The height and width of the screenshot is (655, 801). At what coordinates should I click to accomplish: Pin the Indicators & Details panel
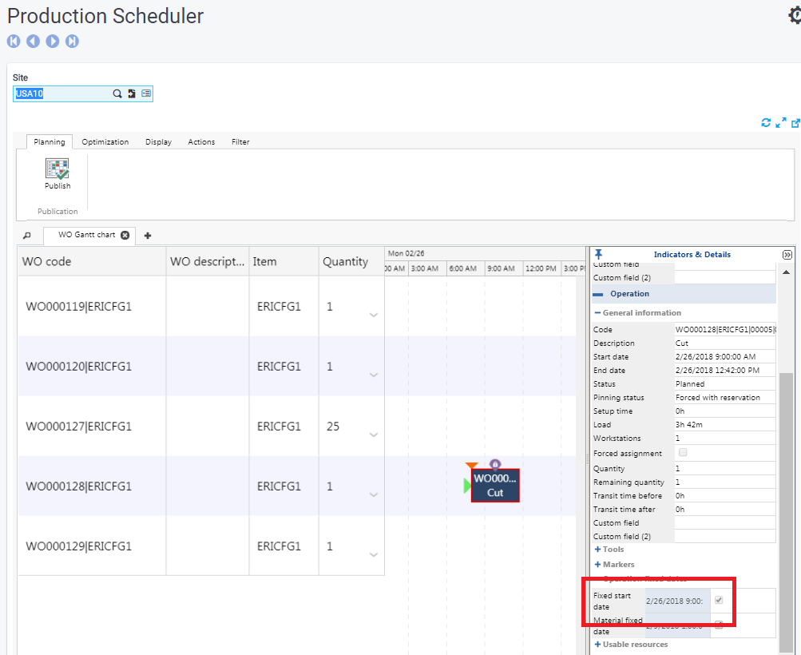(x=598, y=254)
